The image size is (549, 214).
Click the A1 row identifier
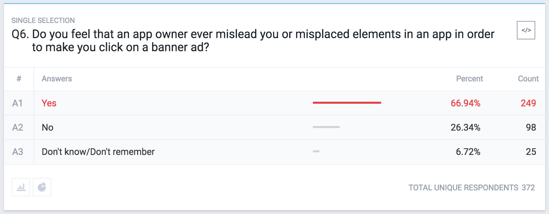click(17, 103)
